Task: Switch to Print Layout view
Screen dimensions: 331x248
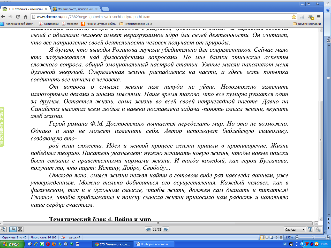Action: (262, 237)
